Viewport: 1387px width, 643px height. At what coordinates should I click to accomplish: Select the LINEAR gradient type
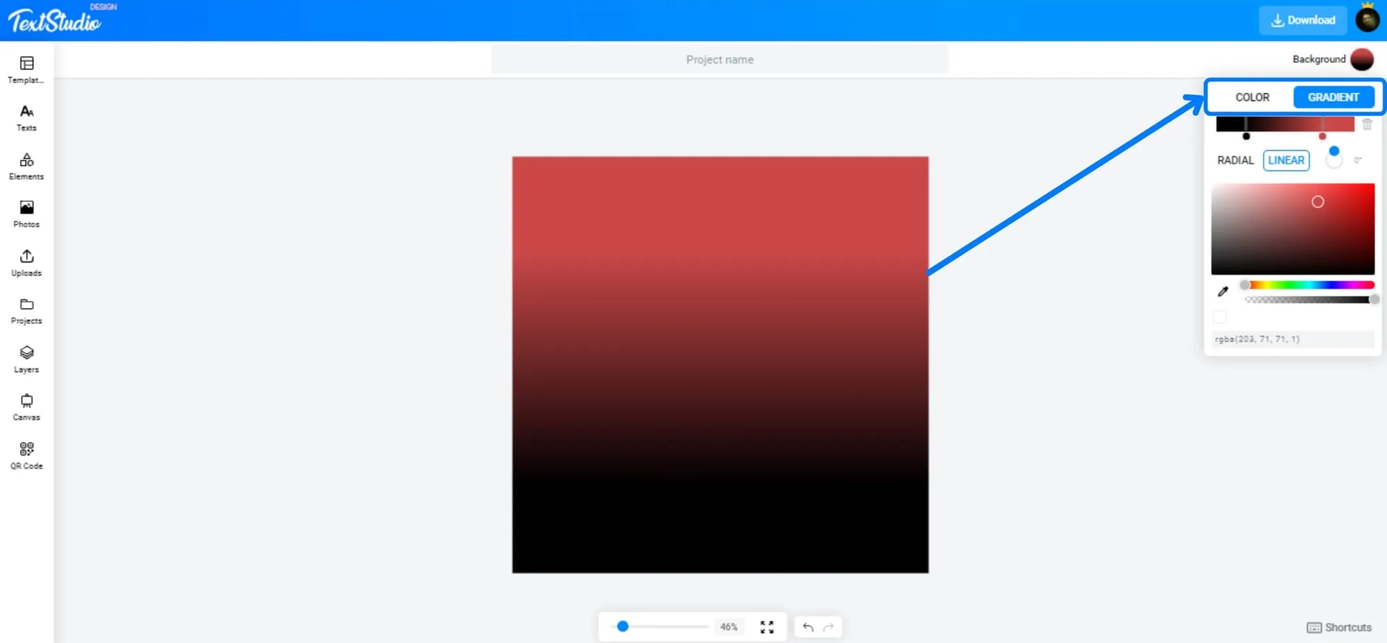point(1286,160)
